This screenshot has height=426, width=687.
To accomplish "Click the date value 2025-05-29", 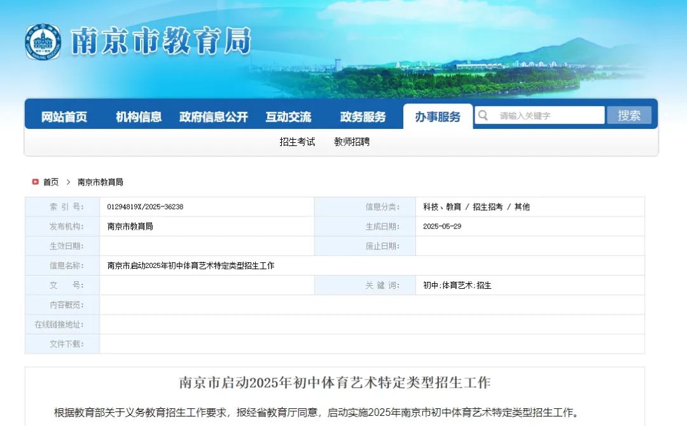I will point(442,227).
